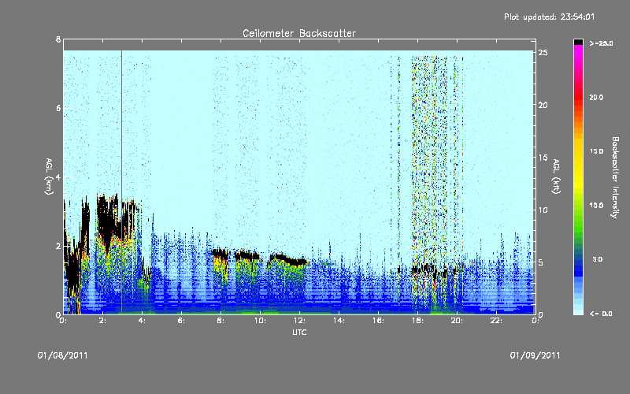Screen dimensions: 630x394
Task: Click the '6:' hour tick on the time axis
Action: coord(181,321)
